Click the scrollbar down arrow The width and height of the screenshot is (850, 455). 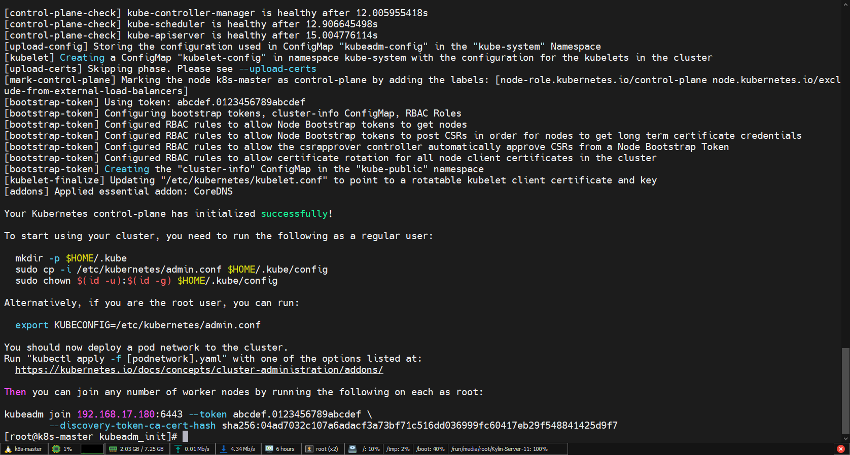click(845, 439)
